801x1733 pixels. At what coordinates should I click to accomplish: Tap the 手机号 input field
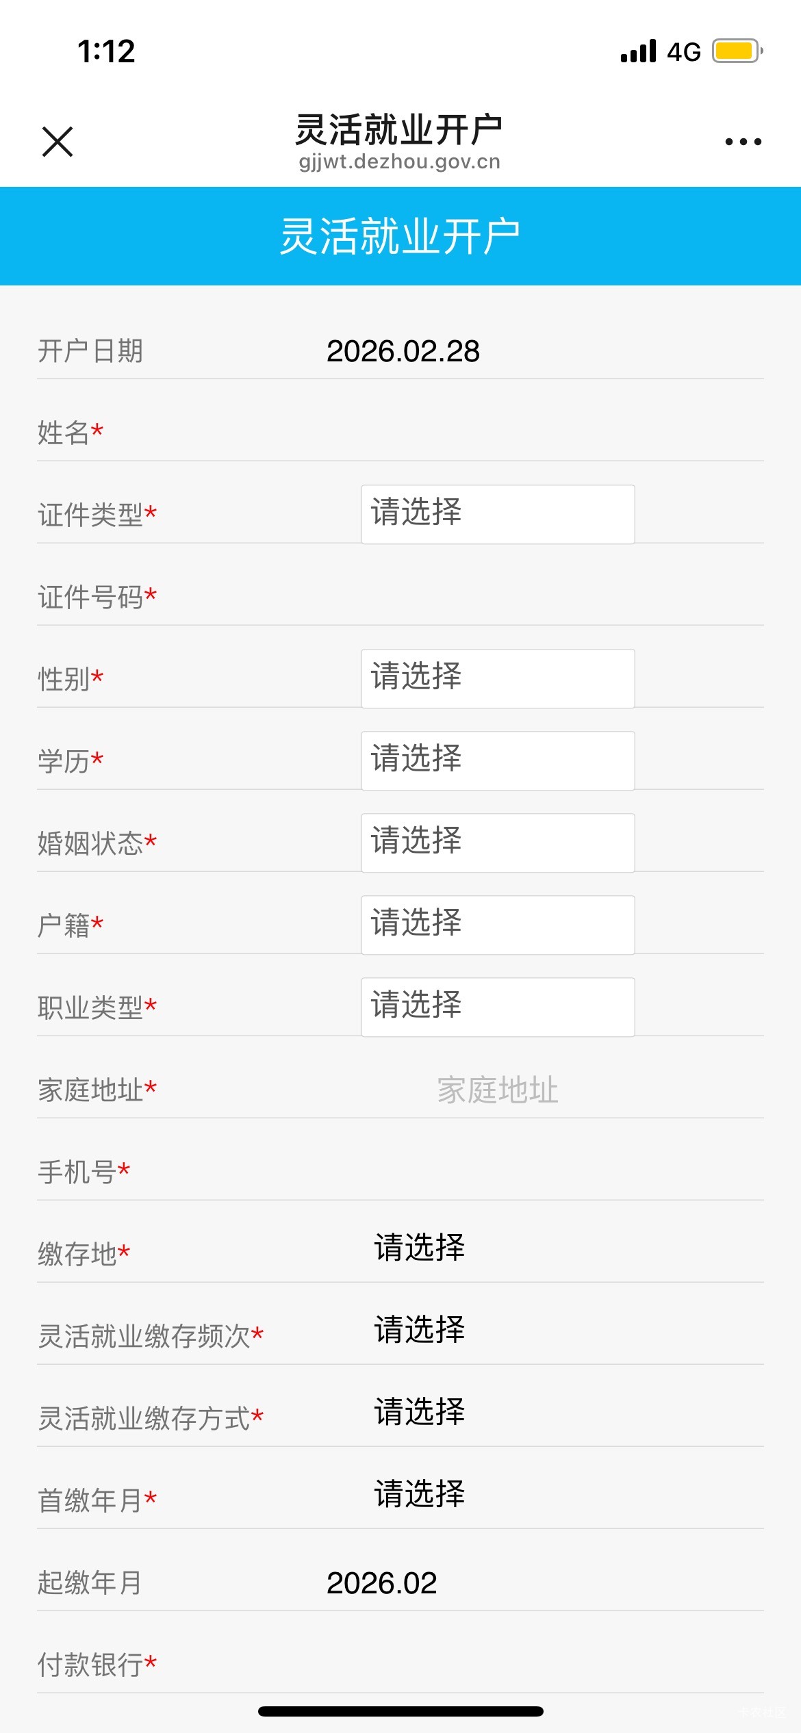(498, 1172)
